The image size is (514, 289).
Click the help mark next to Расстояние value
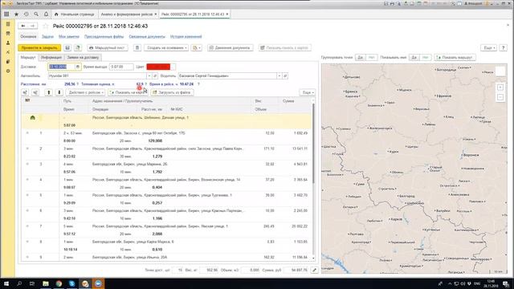click(x=78, y=84)
